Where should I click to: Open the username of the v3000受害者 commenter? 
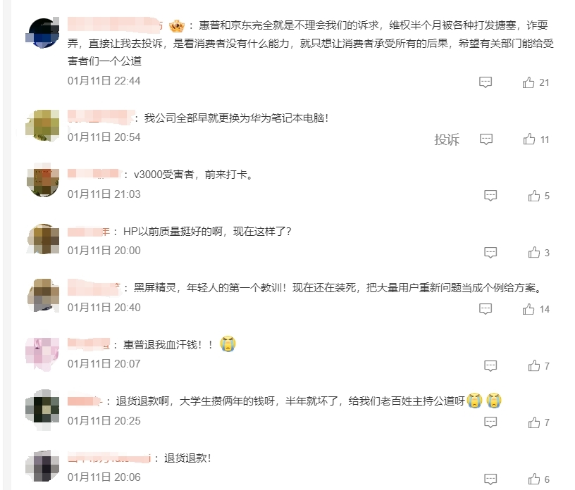94,174
